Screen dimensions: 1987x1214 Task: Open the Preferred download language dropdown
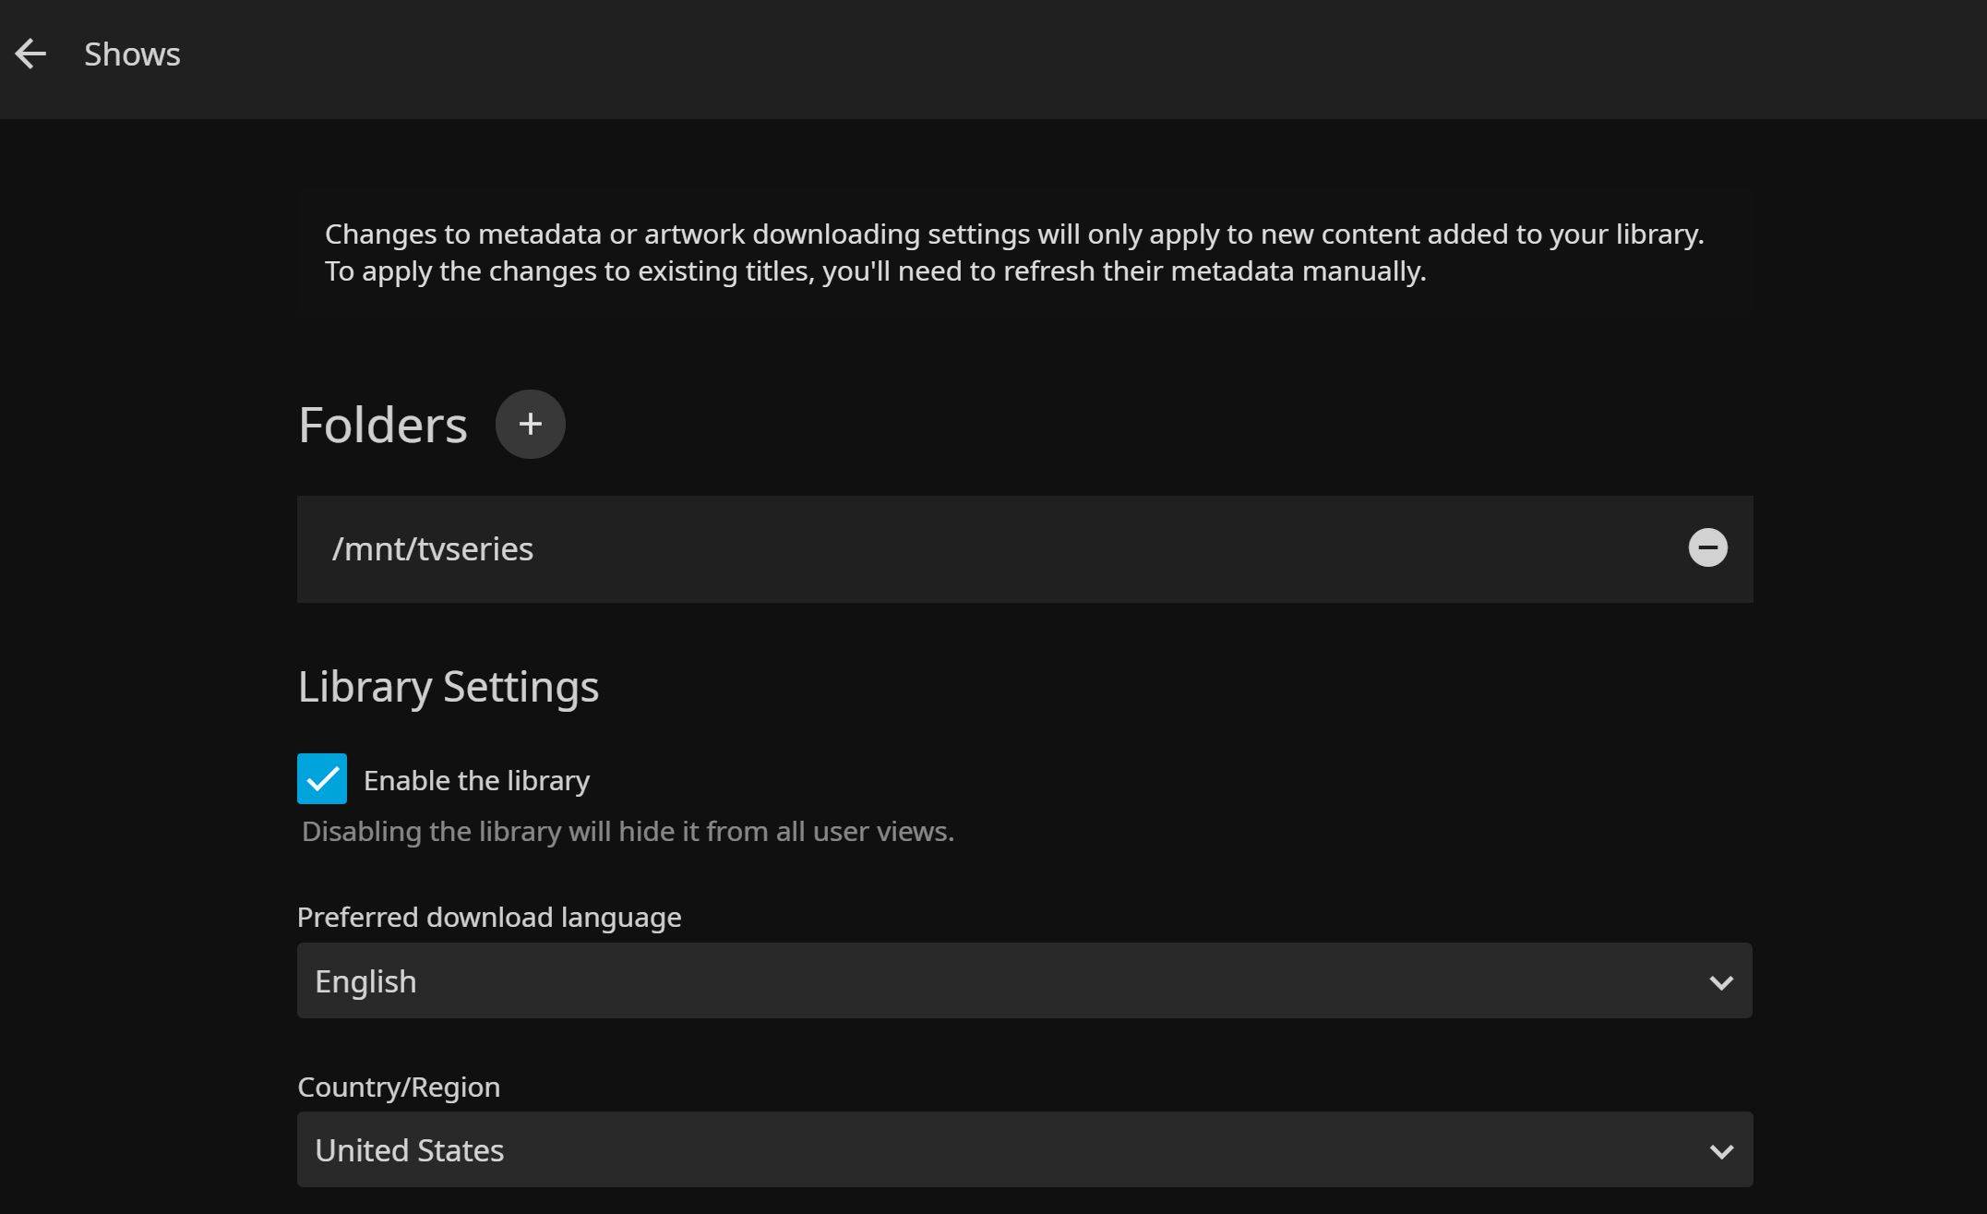tap(1023, 980)
